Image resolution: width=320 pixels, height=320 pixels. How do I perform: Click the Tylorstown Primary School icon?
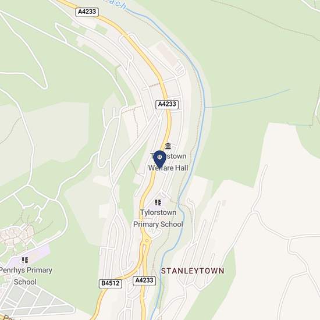[x=158, y=202]
